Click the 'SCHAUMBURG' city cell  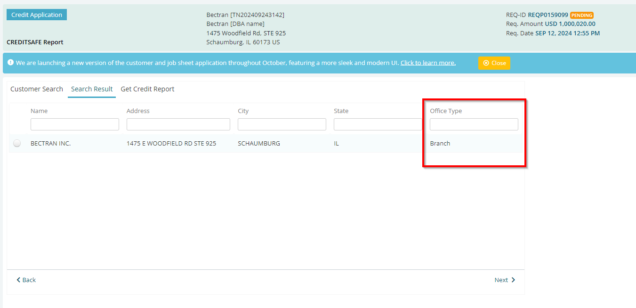pyautogui.click(x=259, y=143)
